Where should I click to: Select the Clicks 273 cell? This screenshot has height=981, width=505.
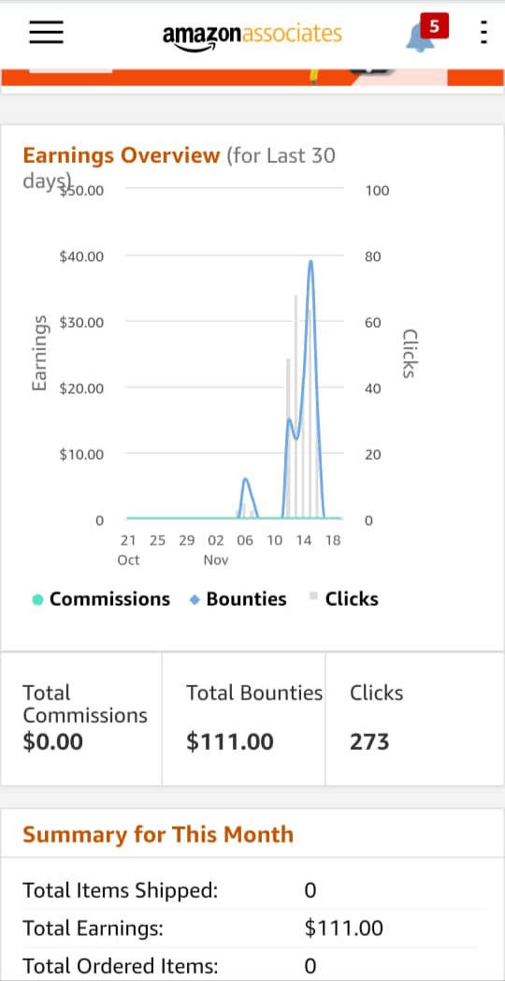click(x=414, y=718)
